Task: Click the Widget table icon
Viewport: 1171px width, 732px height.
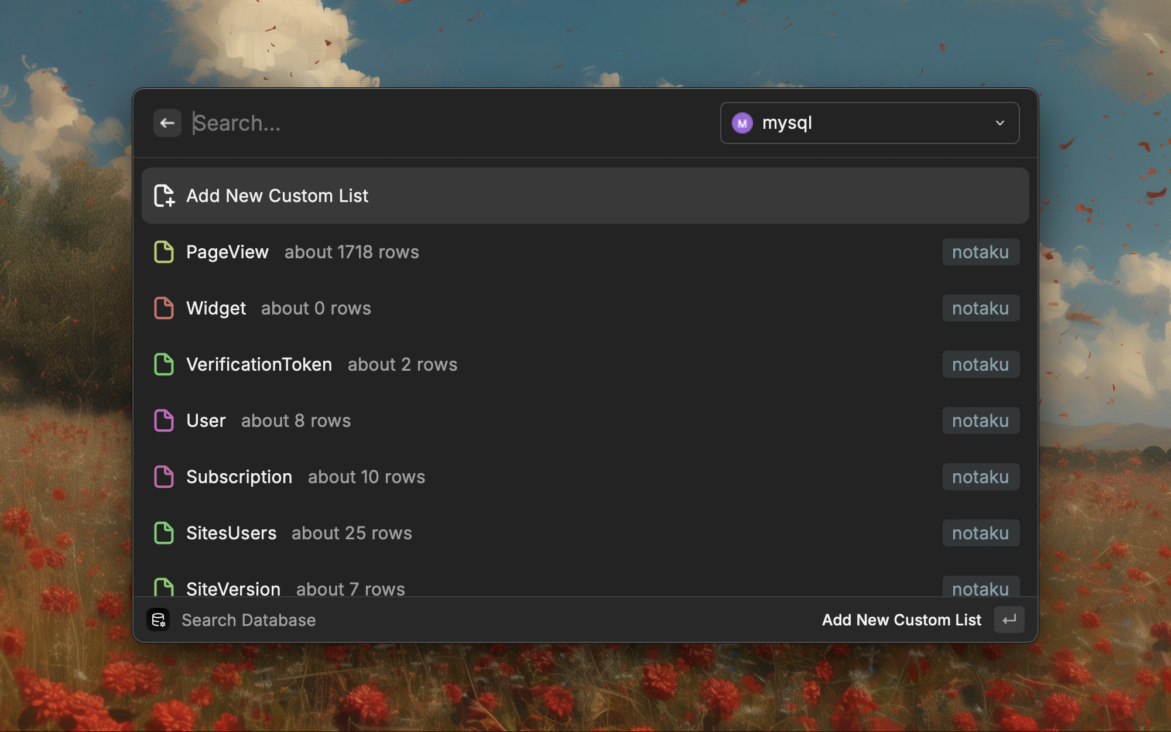Action: 163,307
